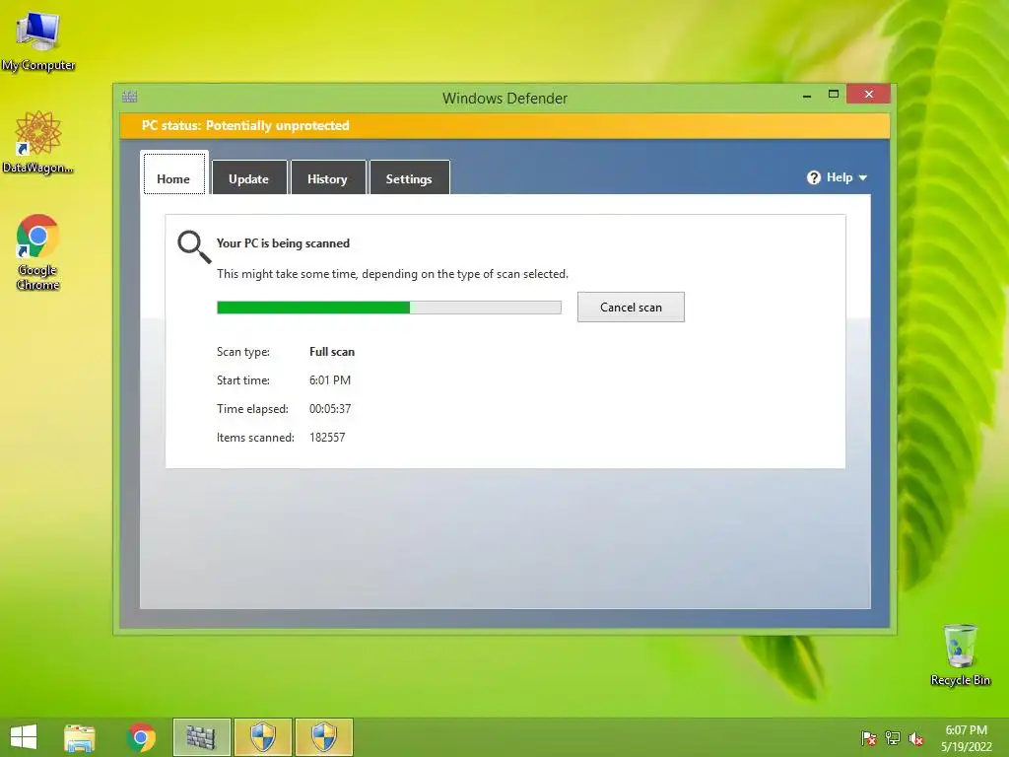
Task: Select the second shield taskbar button
Action: click(323, 737)
